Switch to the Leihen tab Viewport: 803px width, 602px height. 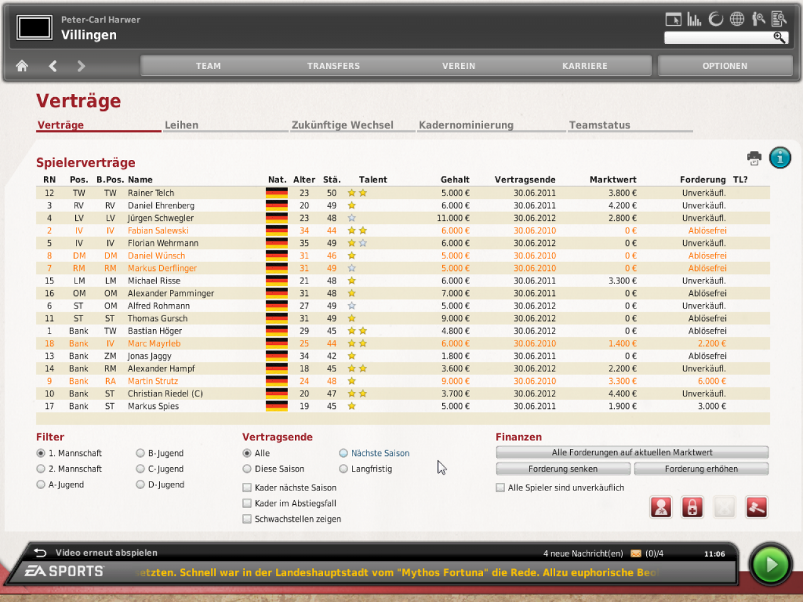(181, 125)
